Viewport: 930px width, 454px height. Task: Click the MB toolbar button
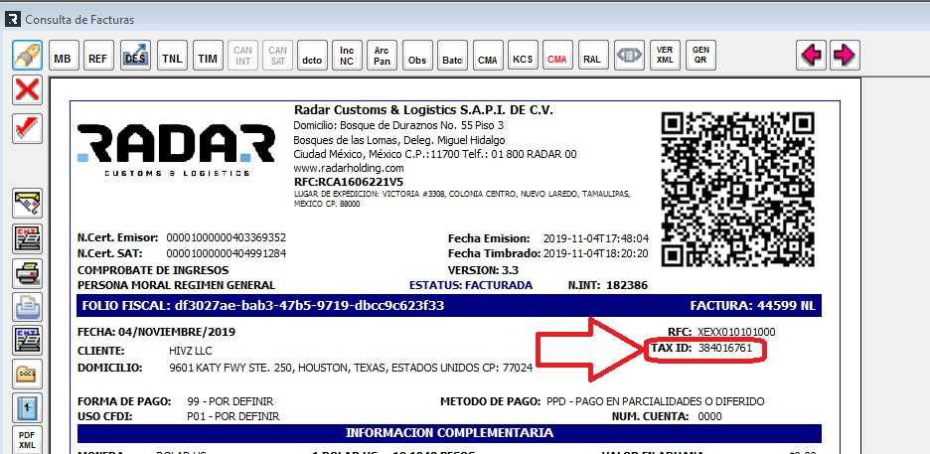click(63, 55)
